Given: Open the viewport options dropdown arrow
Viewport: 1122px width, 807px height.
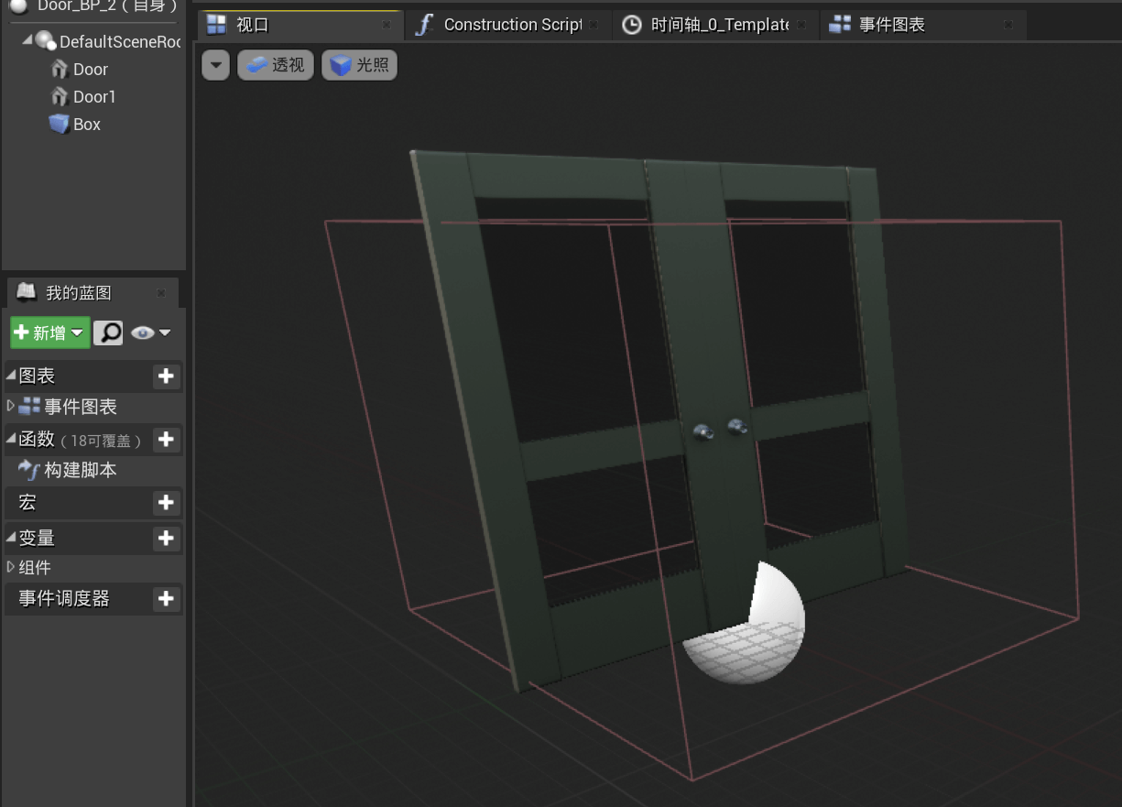Looking at the screenshot, I should pos(215,65).
